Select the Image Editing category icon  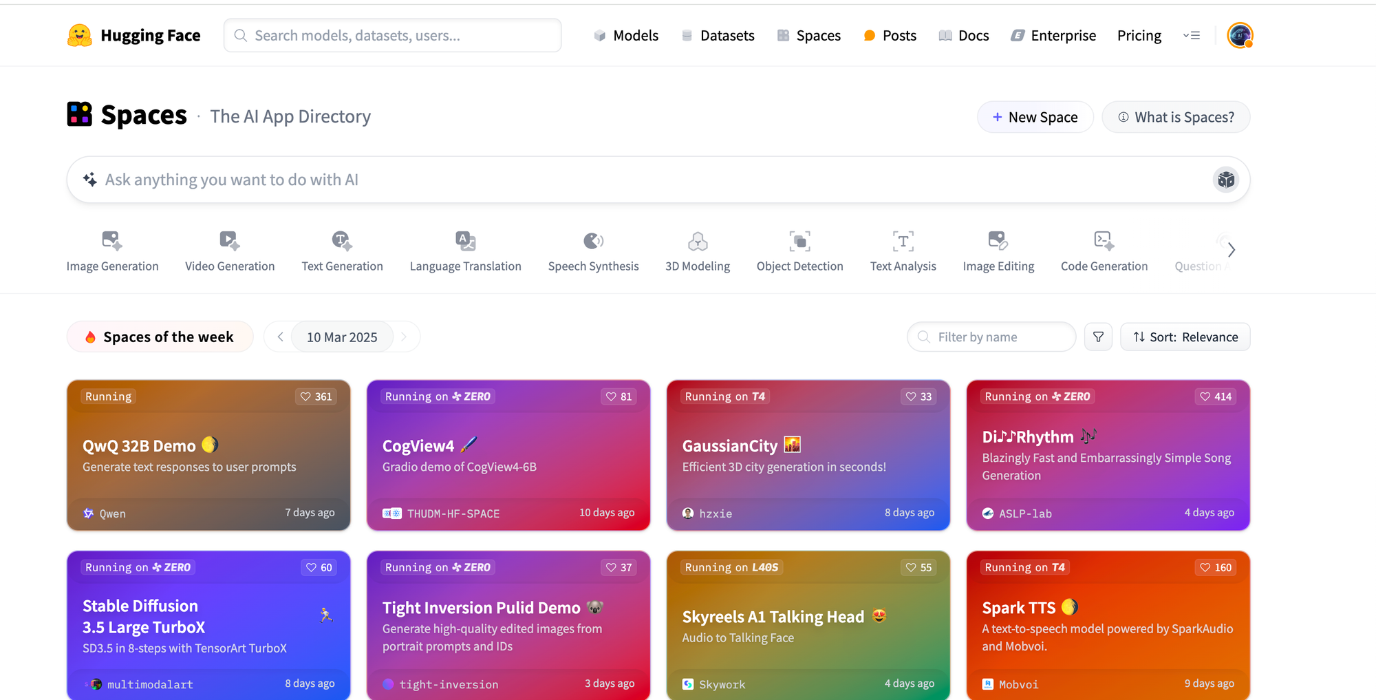tap(998, 240)
